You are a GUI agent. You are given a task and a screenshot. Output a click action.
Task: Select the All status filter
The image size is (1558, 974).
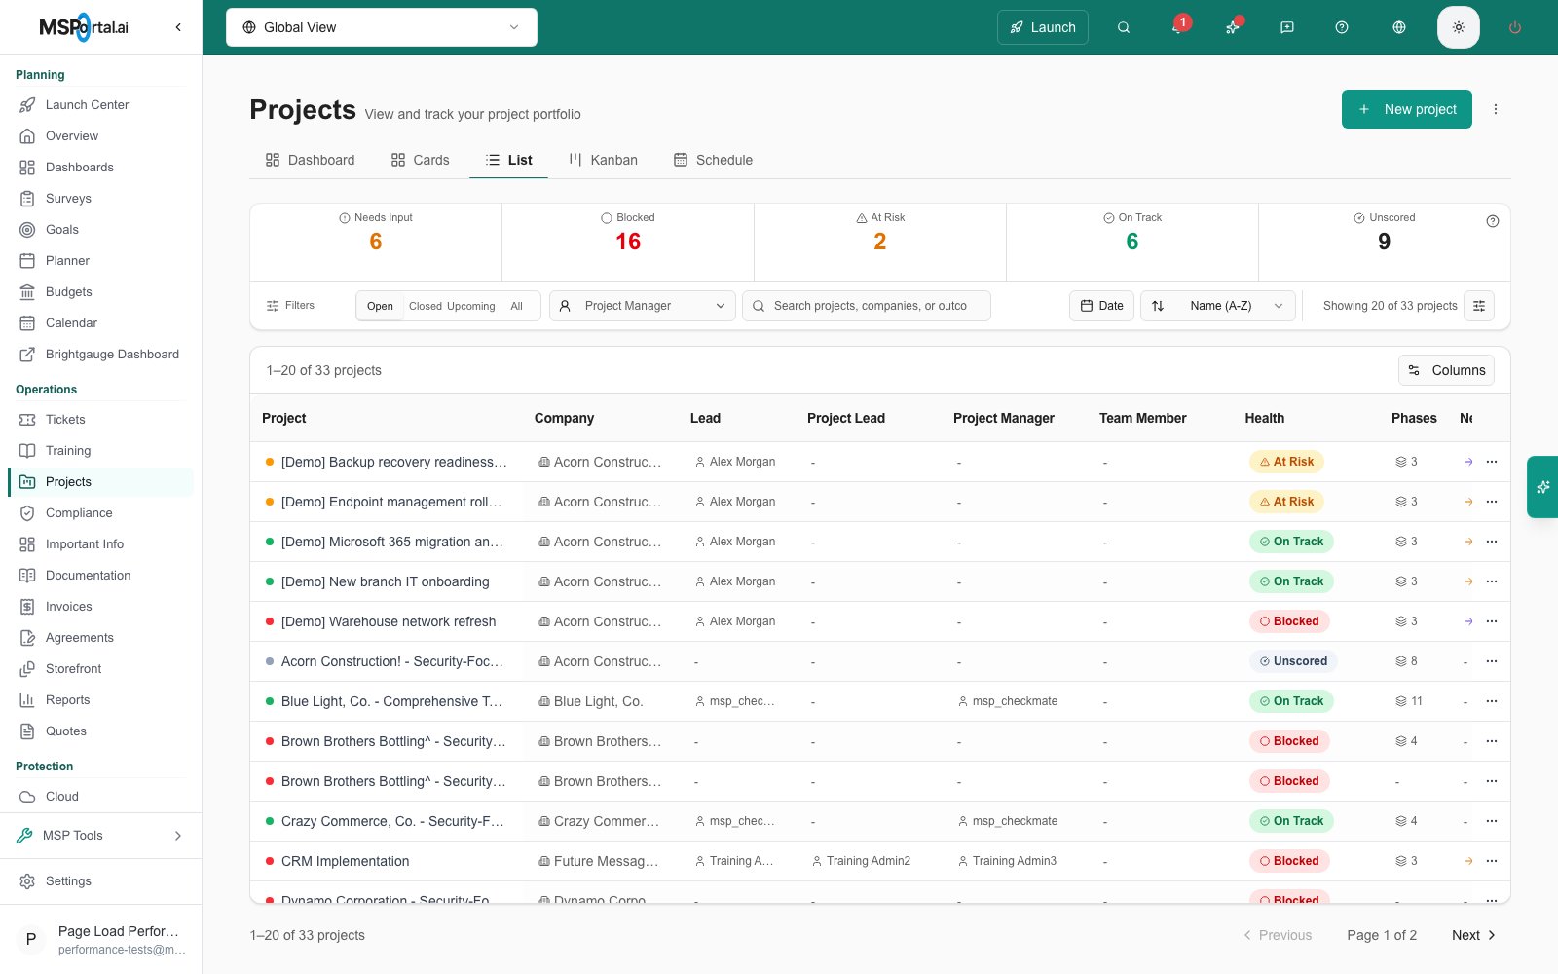coord(517,306)
